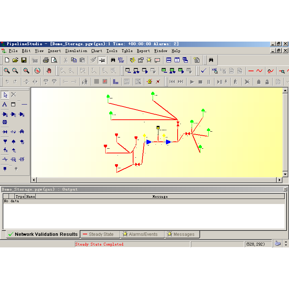Viewport: 289px width, 289px height.
Task: Validate network with blue checkmark
Action: tap(204, 71)
